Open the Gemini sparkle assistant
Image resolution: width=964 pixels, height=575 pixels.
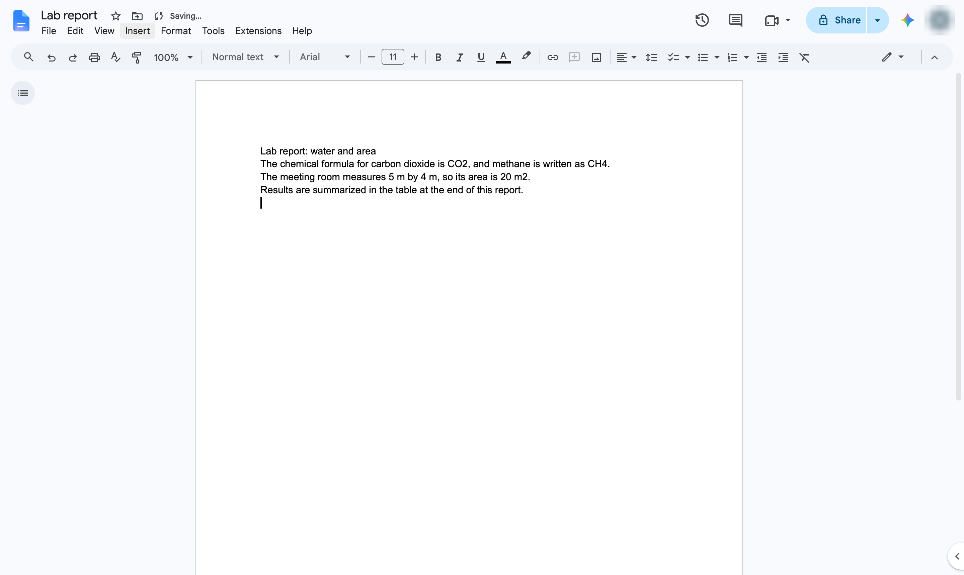[907, 20]
